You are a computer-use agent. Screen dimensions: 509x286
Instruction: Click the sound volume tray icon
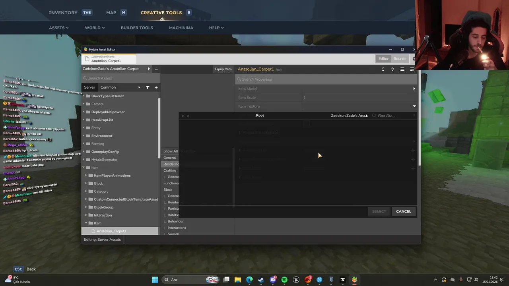pyautogui.click(x=476, y=280)
